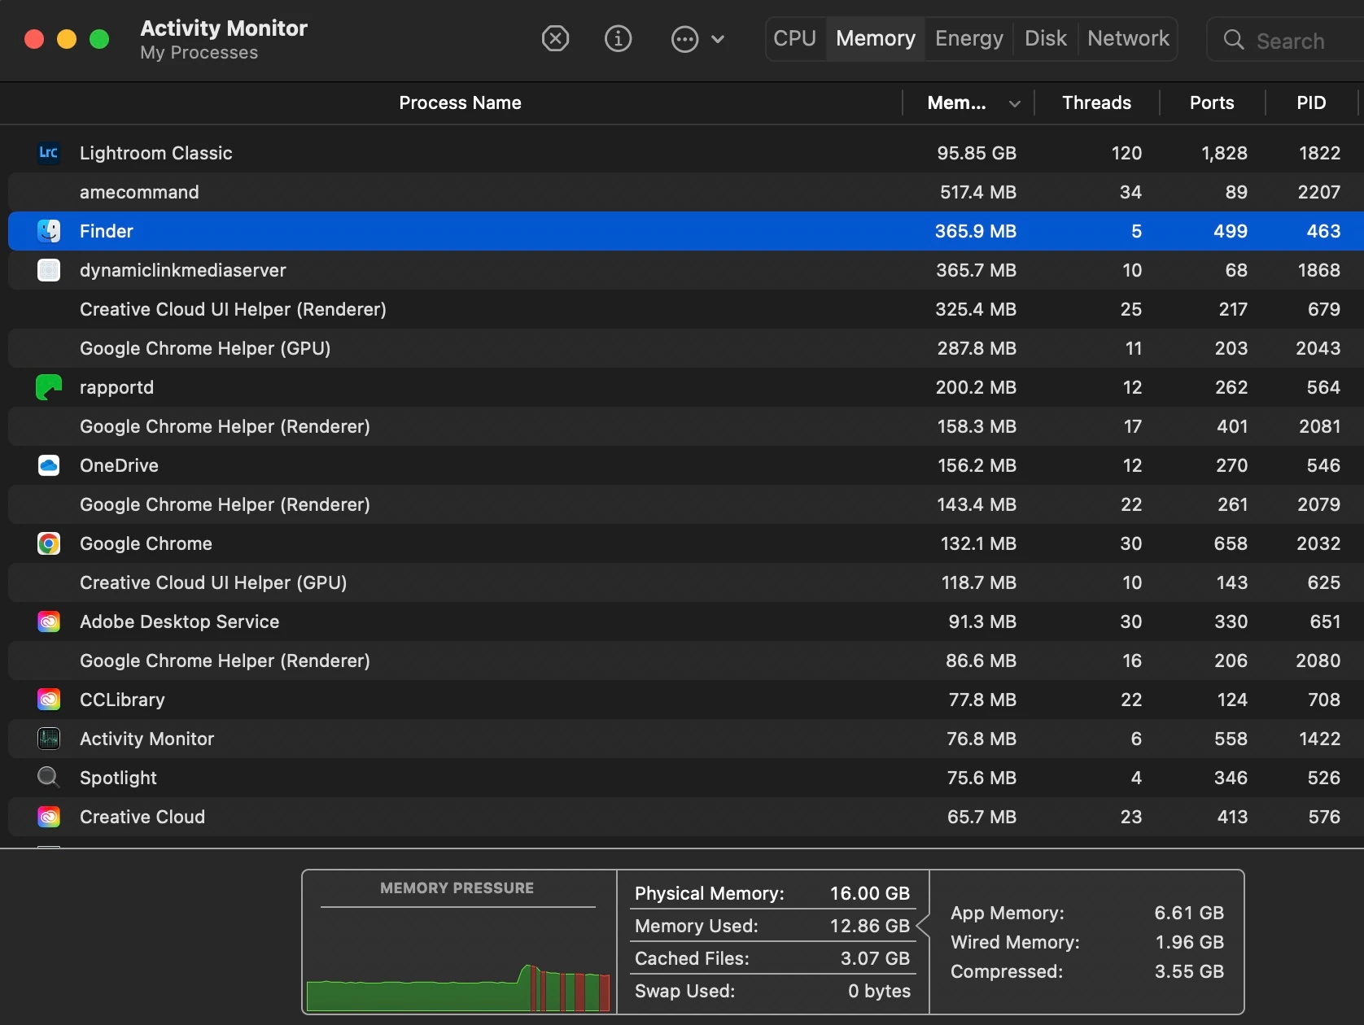
Task: Click the Wired Memory 1.96 GB value
Action: [1189, 942]
